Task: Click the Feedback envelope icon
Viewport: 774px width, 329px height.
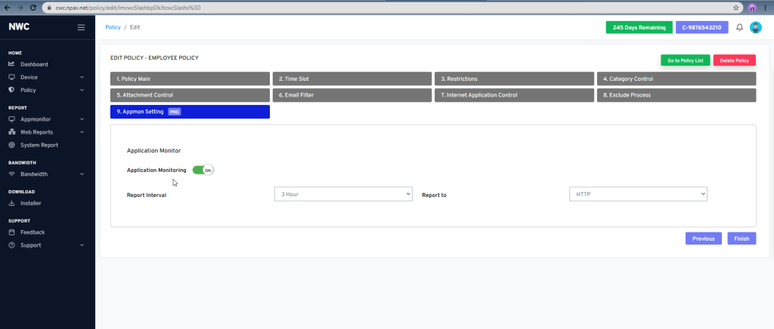Action: (11, 232)
